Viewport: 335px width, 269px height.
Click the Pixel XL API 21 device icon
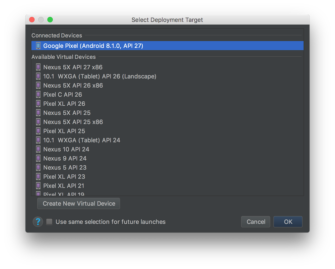pyautogui.click(x=38, y=185)
